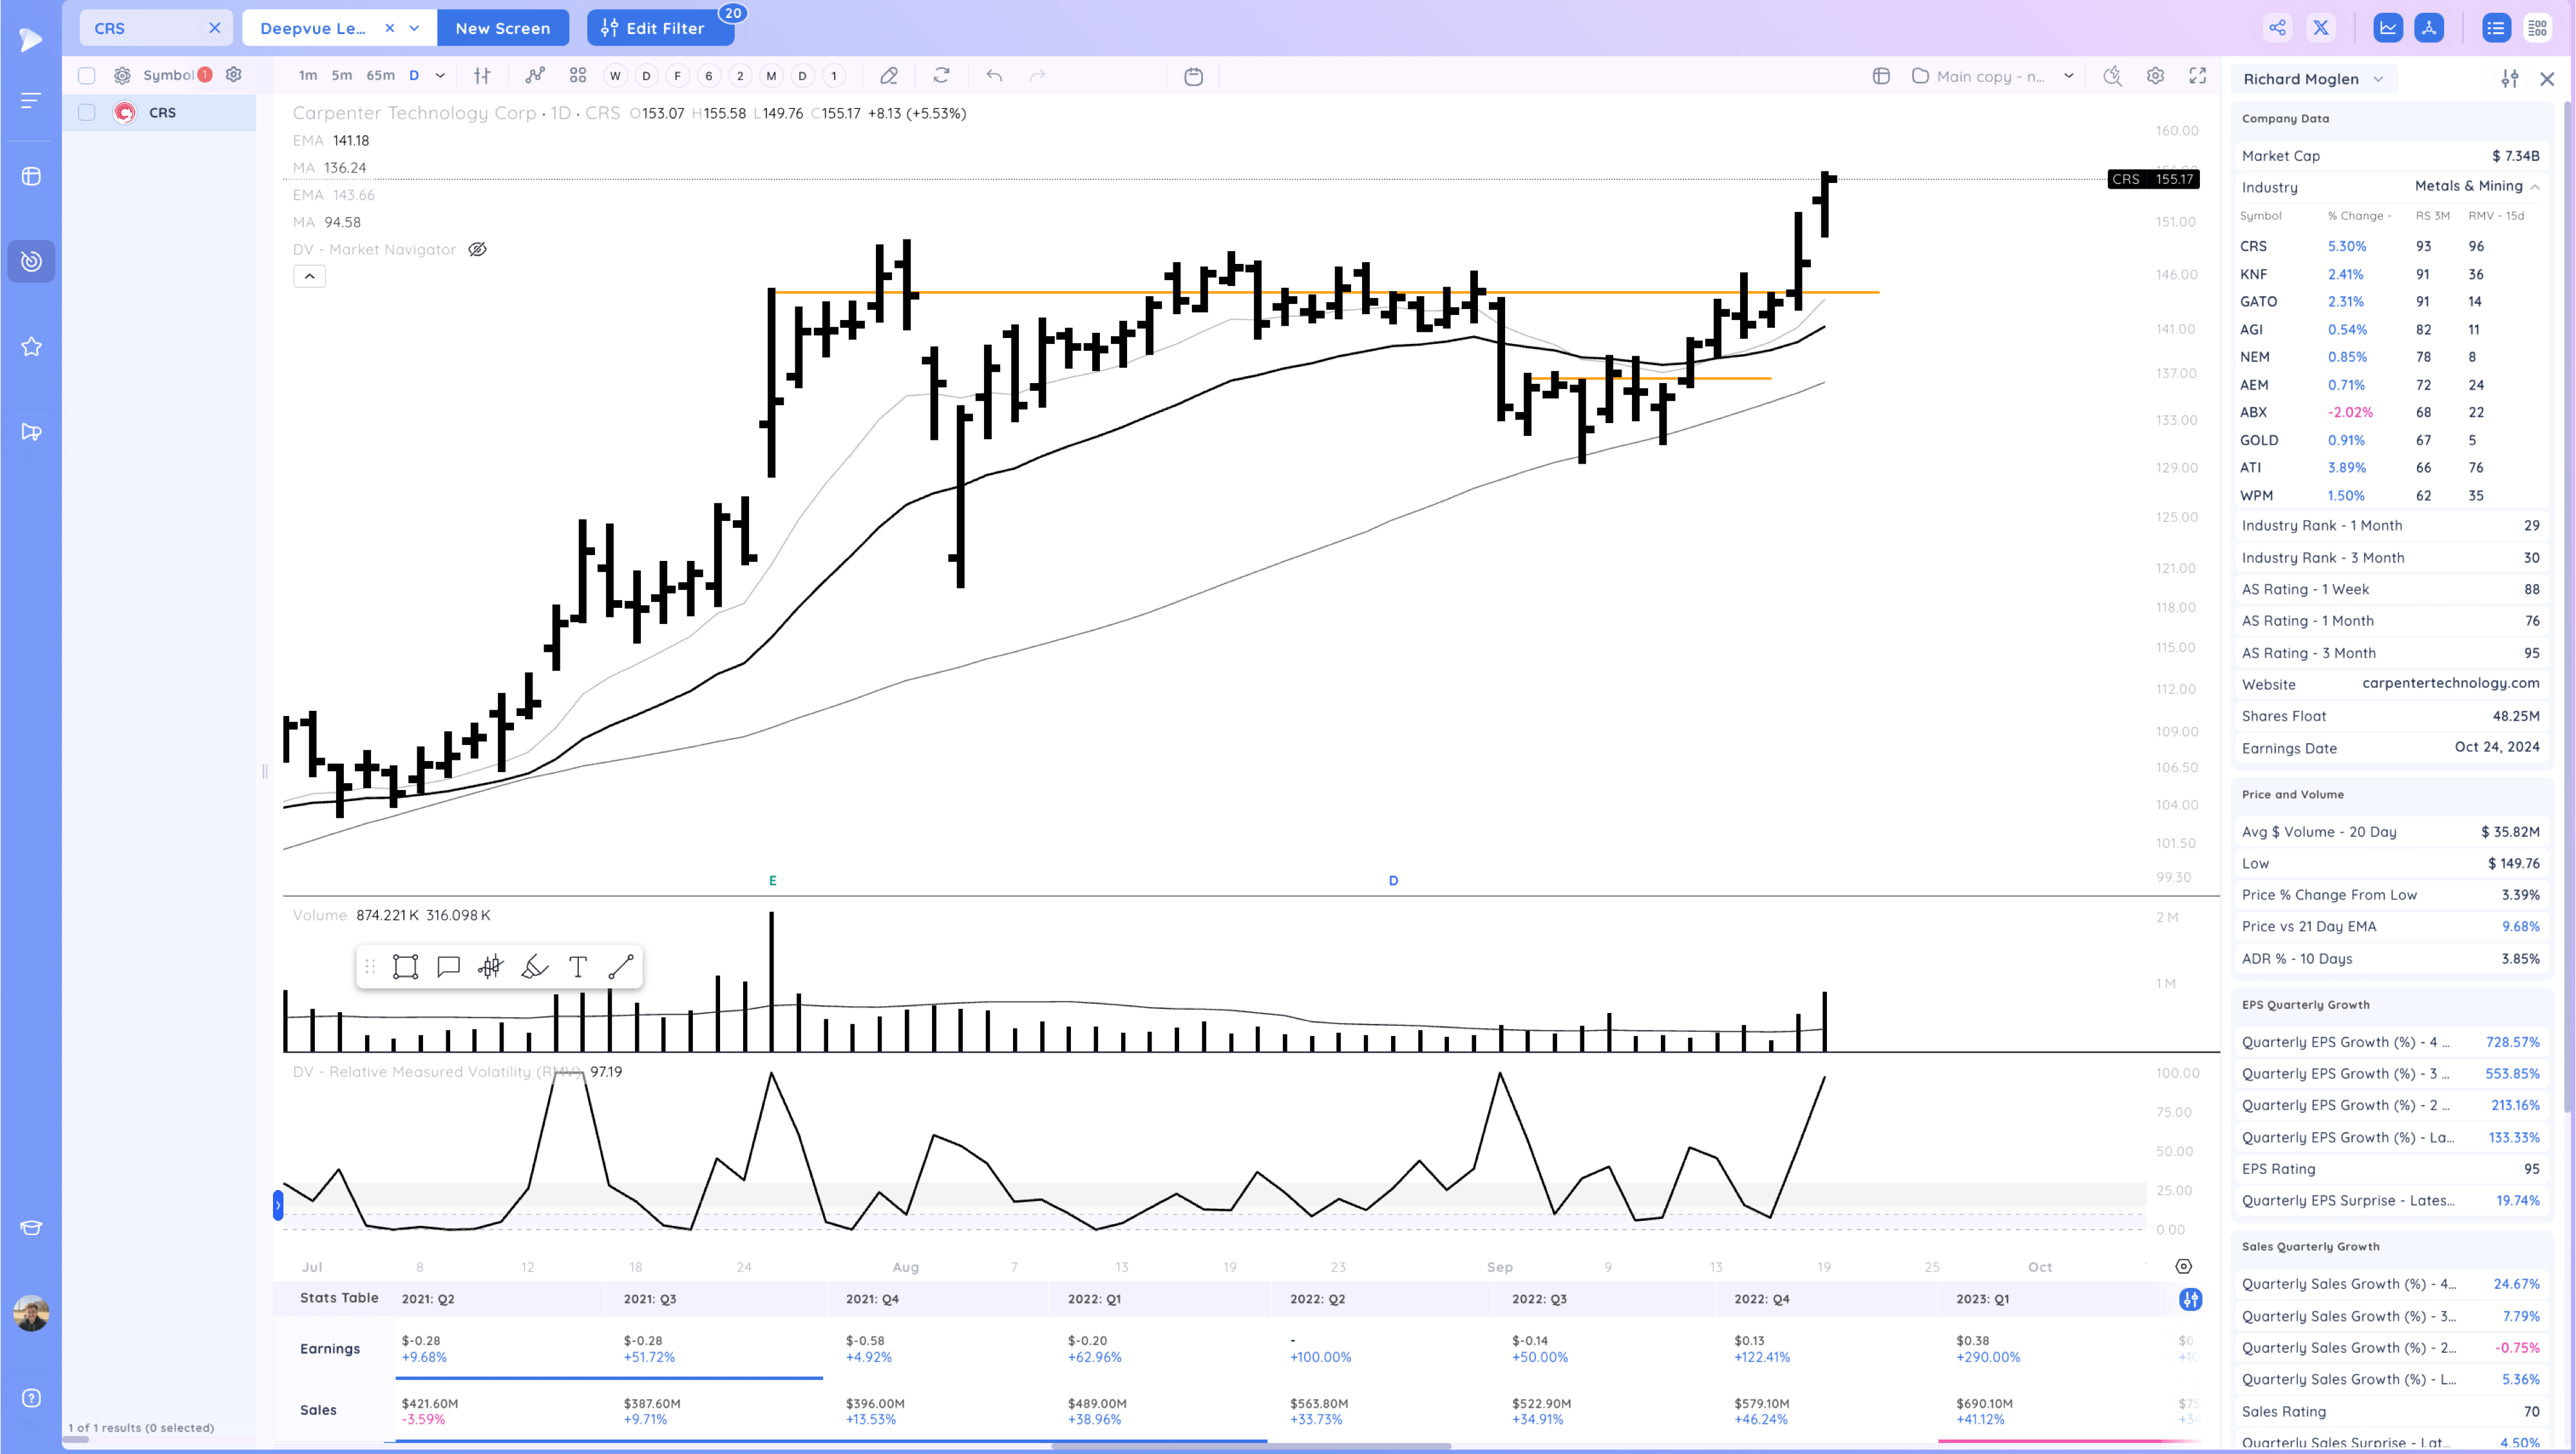
Task: Toggle visibility of DV Market Navigator indicator
Action: tap(477, 249)
